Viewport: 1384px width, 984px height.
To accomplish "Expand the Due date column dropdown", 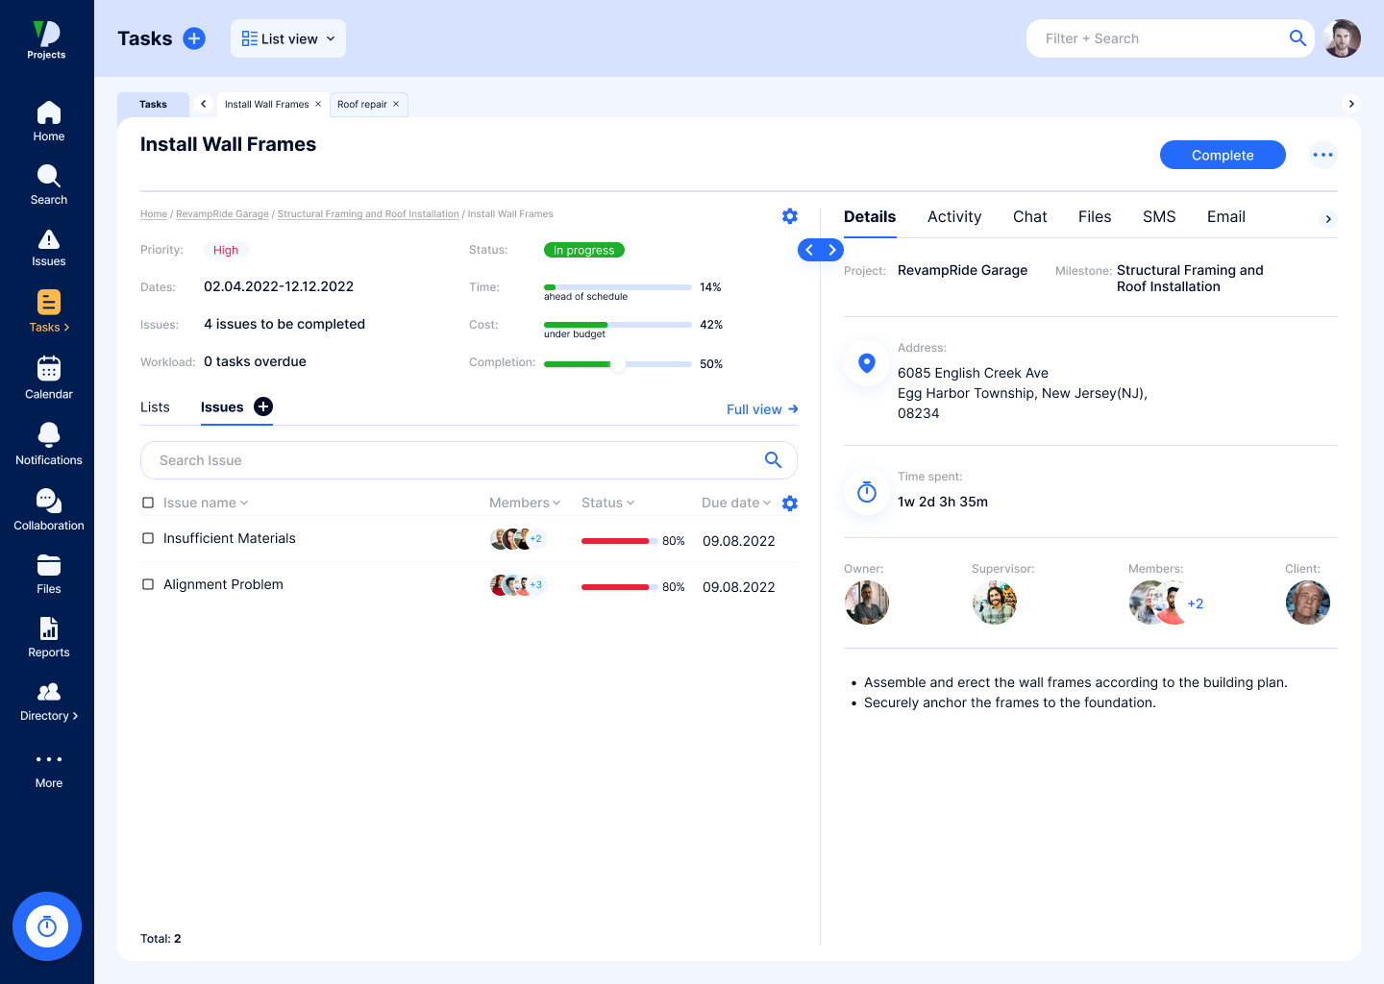I will point(736,503).
